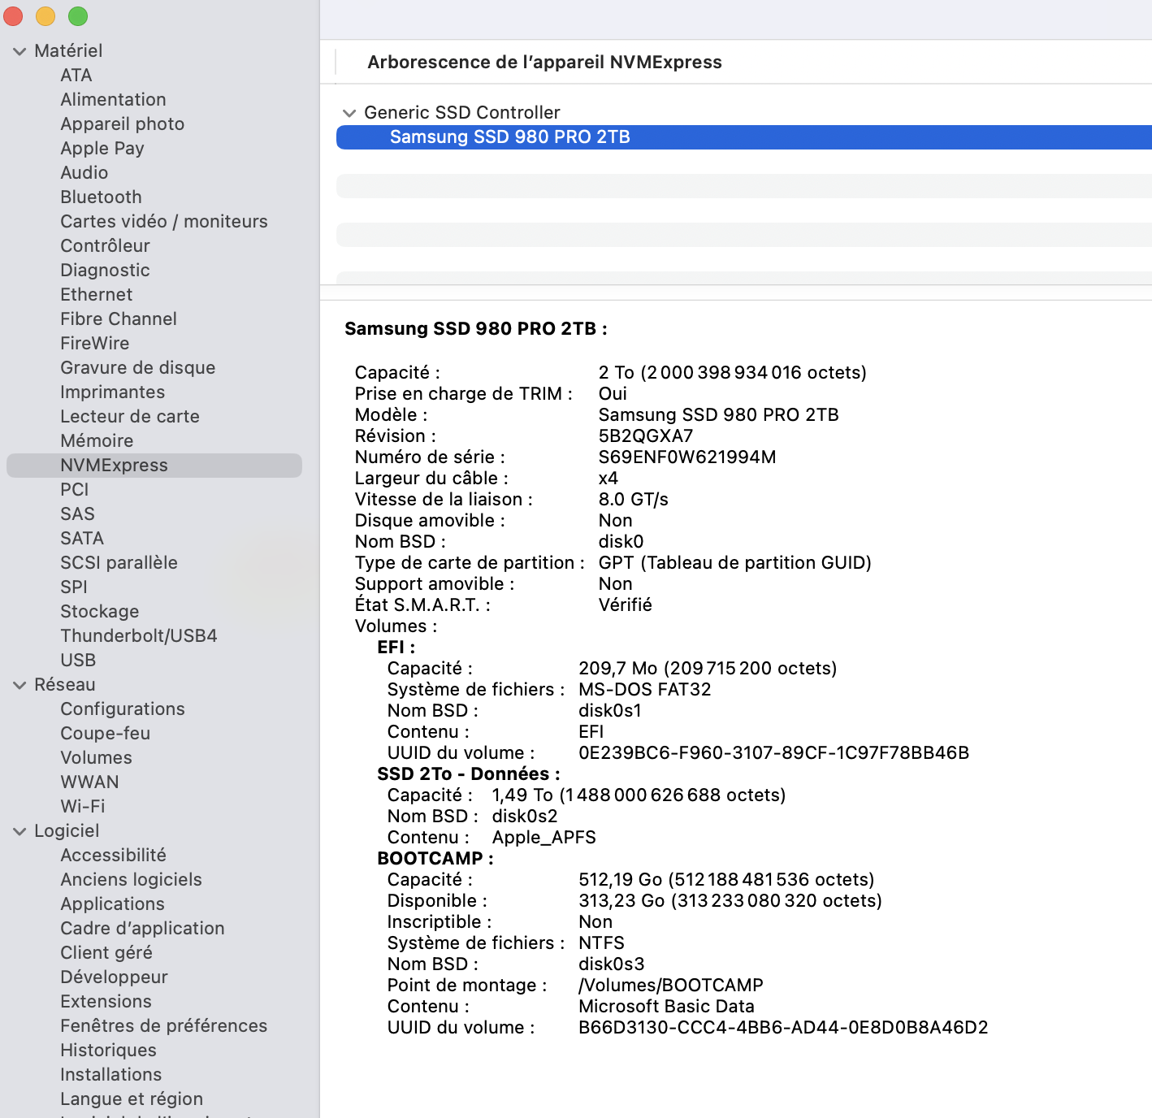Viewport: 1152px width, 1118px height.
Task: Select Anciens logiciels
Action: pyautogui.click(x=131, y=879)
